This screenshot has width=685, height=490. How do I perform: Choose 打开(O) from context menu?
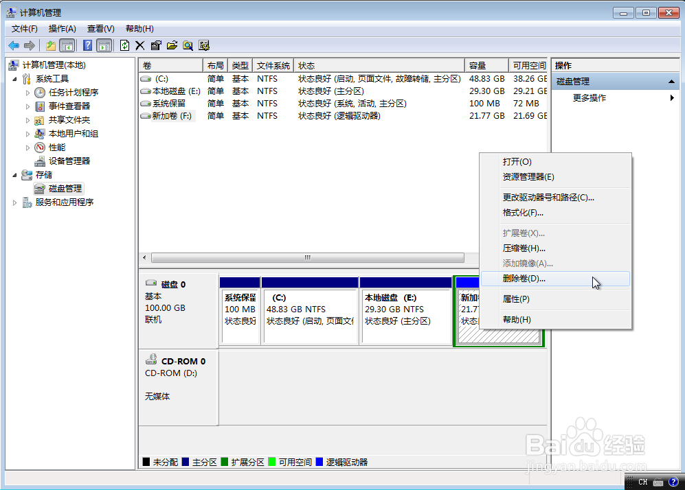(x=555, y=162)
